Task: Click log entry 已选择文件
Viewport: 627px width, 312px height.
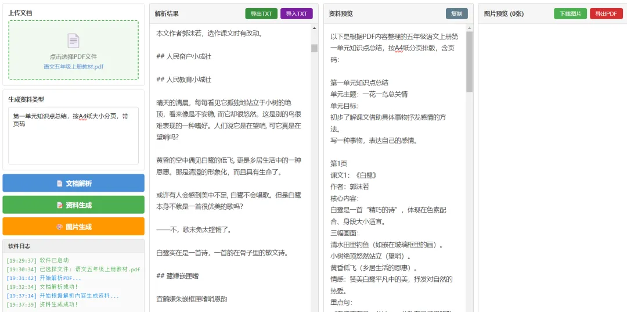Action: (73, 269)
